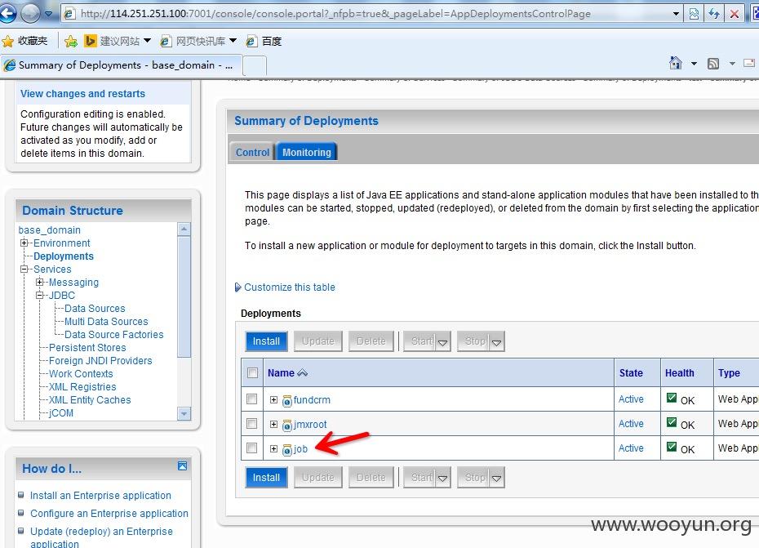Expand the Environment tree node
This screenshot has width=759, height=548.
coord(24,243)
